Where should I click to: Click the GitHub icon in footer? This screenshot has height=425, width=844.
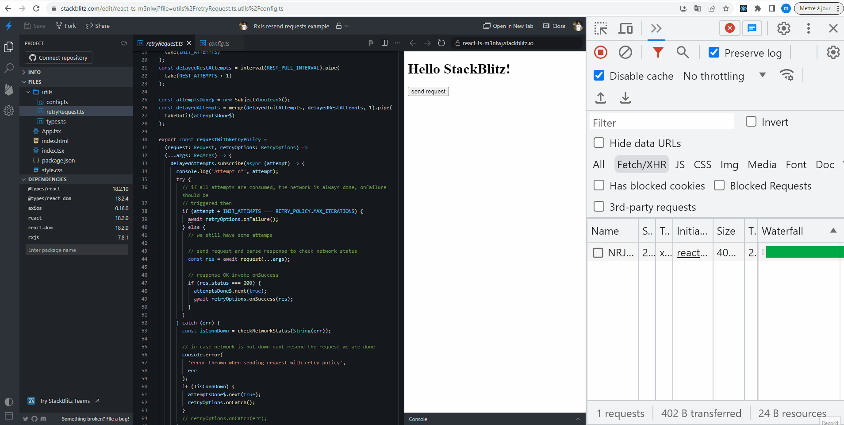click(35, 419)
